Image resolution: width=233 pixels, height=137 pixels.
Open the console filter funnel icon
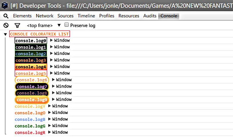click(17, 25)
